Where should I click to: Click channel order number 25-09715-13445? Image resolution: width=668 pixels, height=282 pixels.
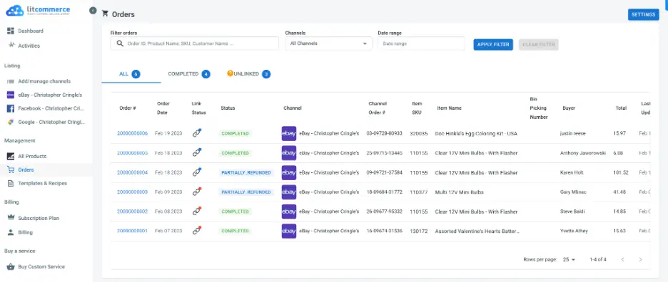click(384, 153)
